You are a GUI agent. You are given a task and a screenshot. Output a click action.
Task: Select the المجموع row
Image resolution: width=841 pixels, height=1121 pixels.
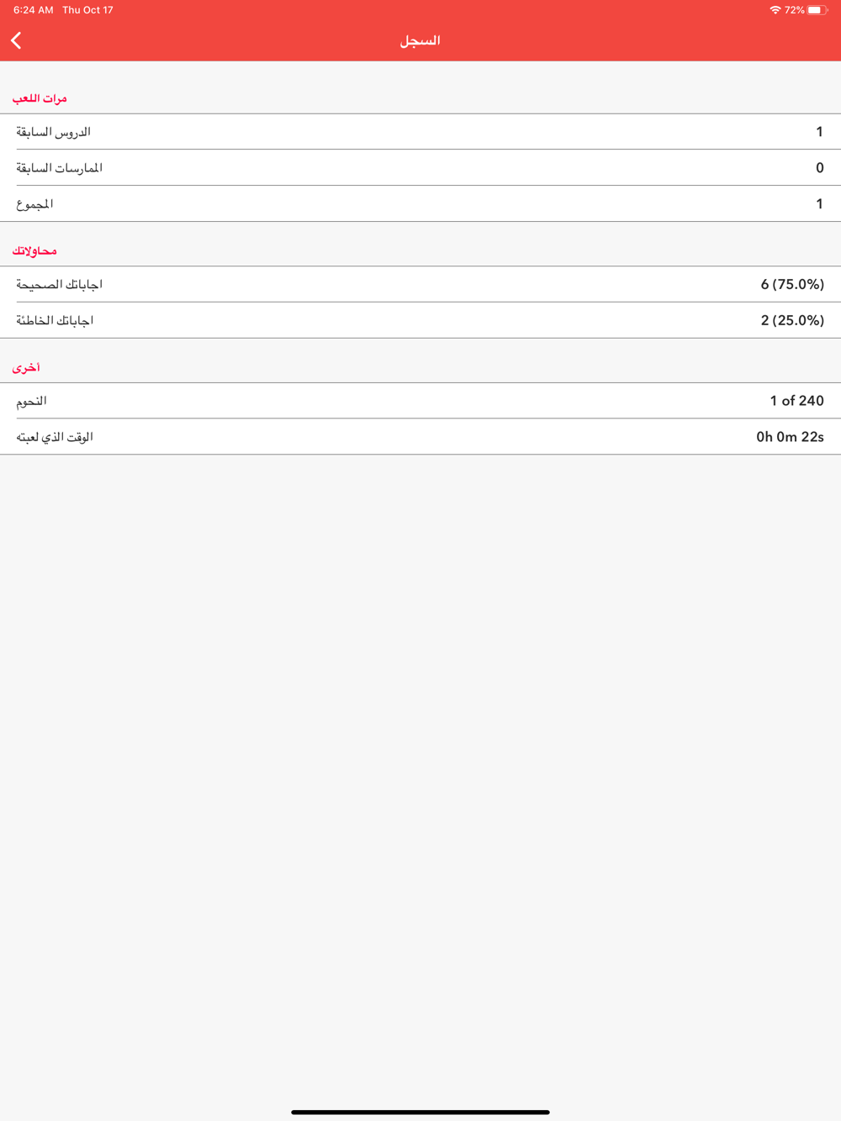point(420,204)
